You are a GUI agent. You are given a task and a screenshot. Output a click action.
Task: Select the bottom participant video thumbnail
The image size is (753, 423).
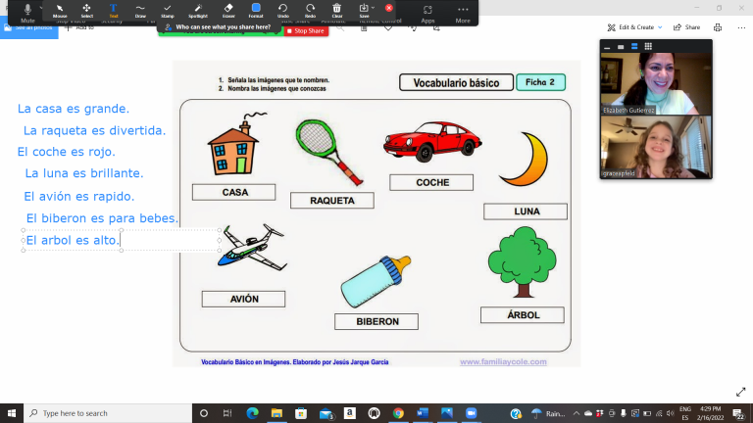click(x=656, y=147)
